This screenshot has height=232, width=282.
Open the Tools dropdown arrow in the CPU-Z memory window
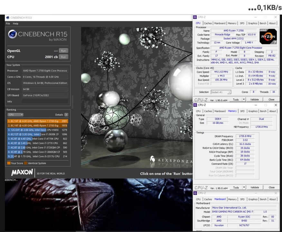pyautogui.click(x=244, y=187)
